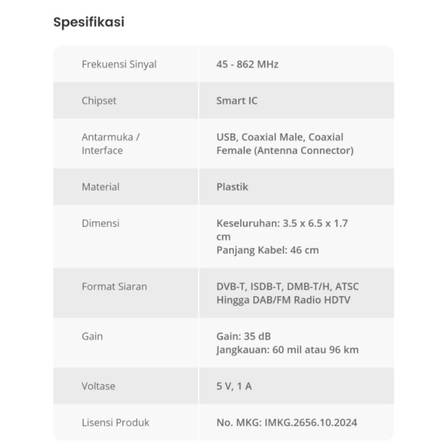Viewport: 448px width, 448px height.
Task: Click the Dimensi row label
Action: pyautogui.click(x=100, y=223)
